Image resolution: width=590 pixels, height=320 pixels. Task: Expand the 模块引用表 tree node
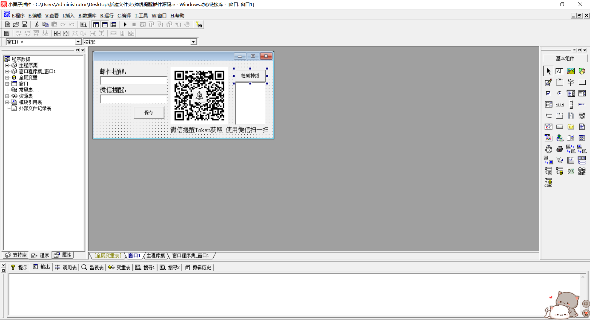7,102
